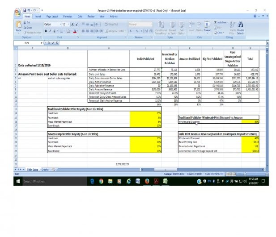Expand the Name Box dropdown arrow
Viewport: 276px width, 237px height.
click(42, 43)
